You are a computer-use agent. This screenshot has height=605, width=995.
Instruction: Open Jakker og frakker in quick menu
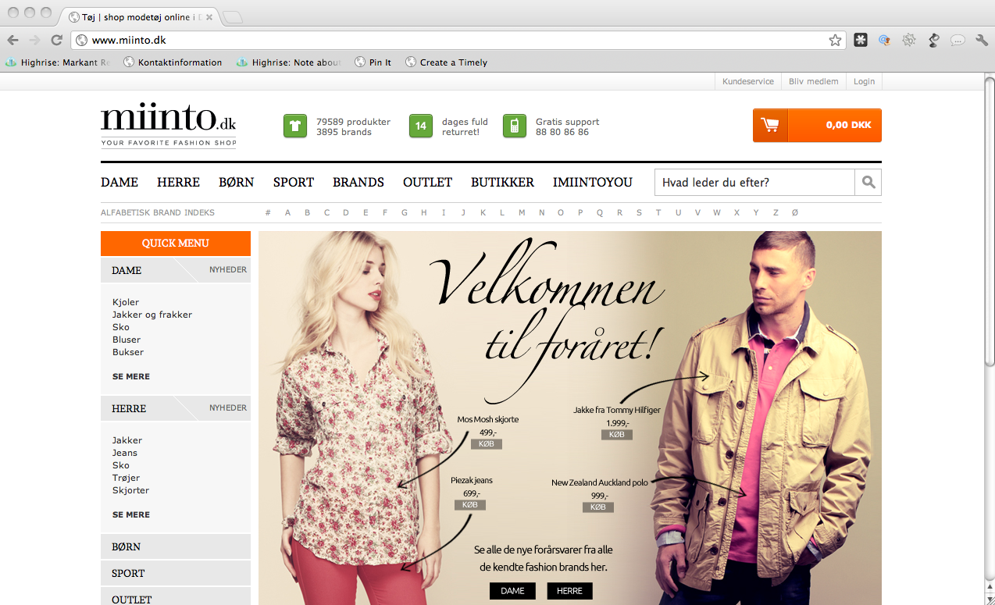tap(152, 315)
